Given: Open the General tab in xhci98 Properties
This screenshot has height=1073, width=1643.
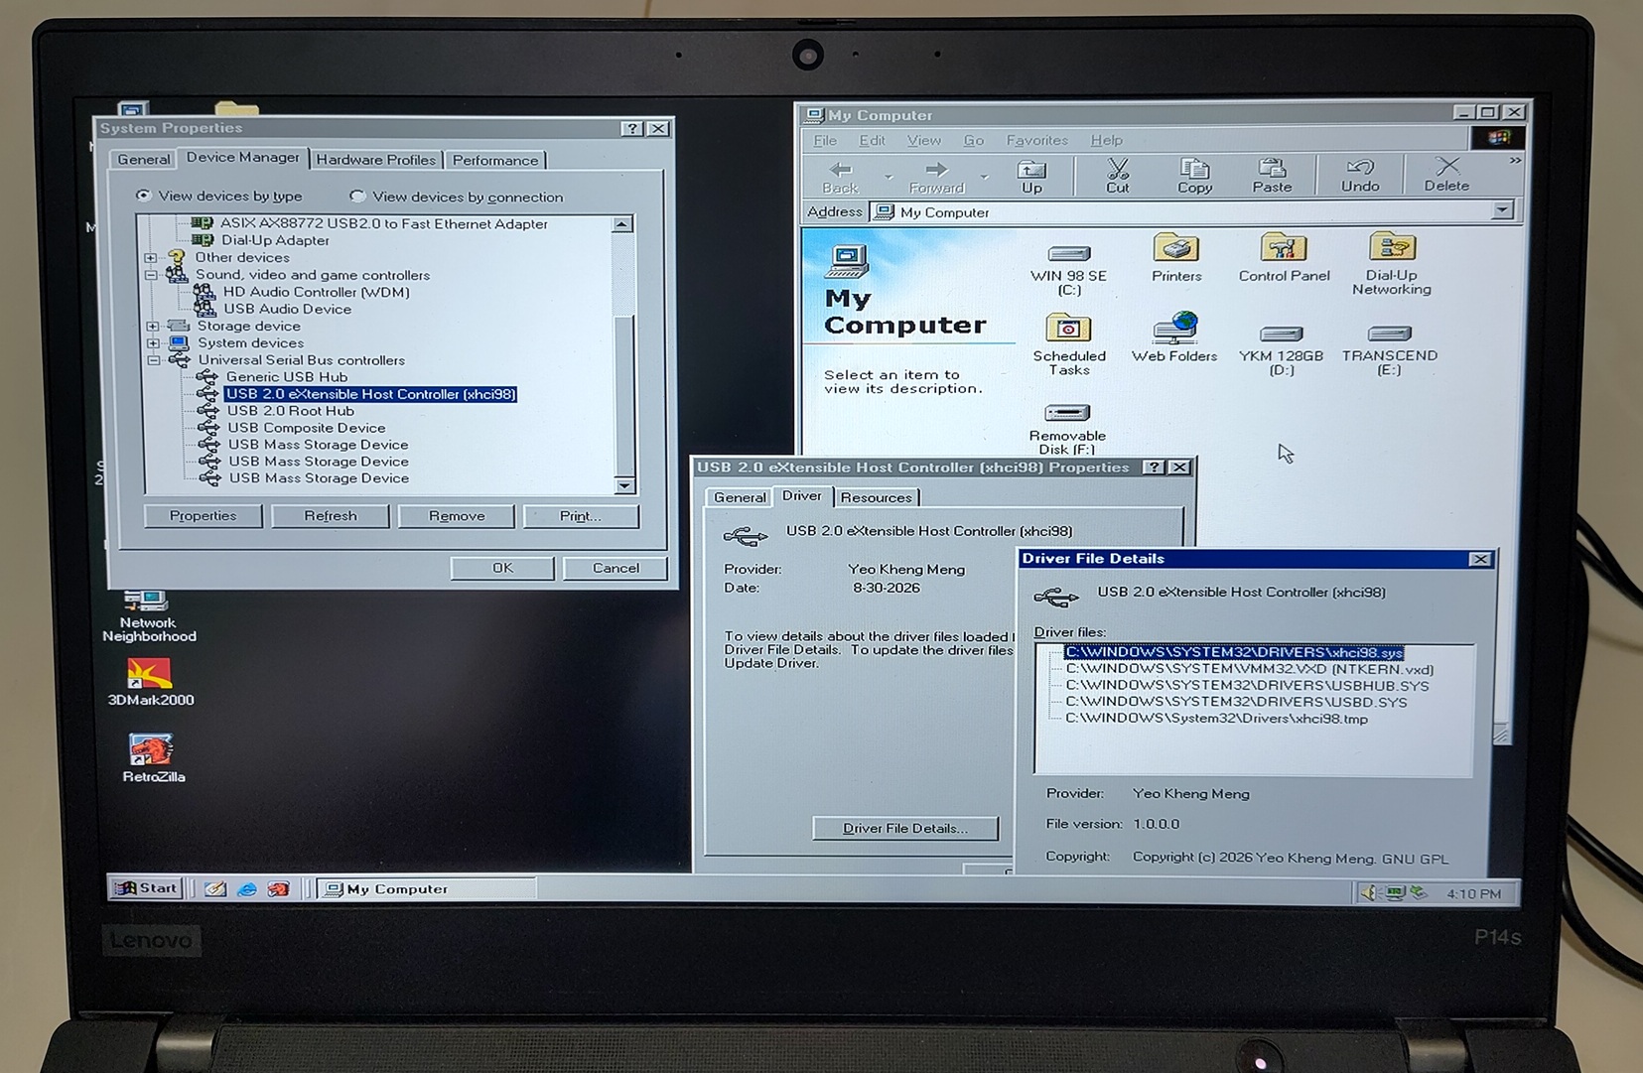Looking at the screenshot, I should click(x=740, y=497).
